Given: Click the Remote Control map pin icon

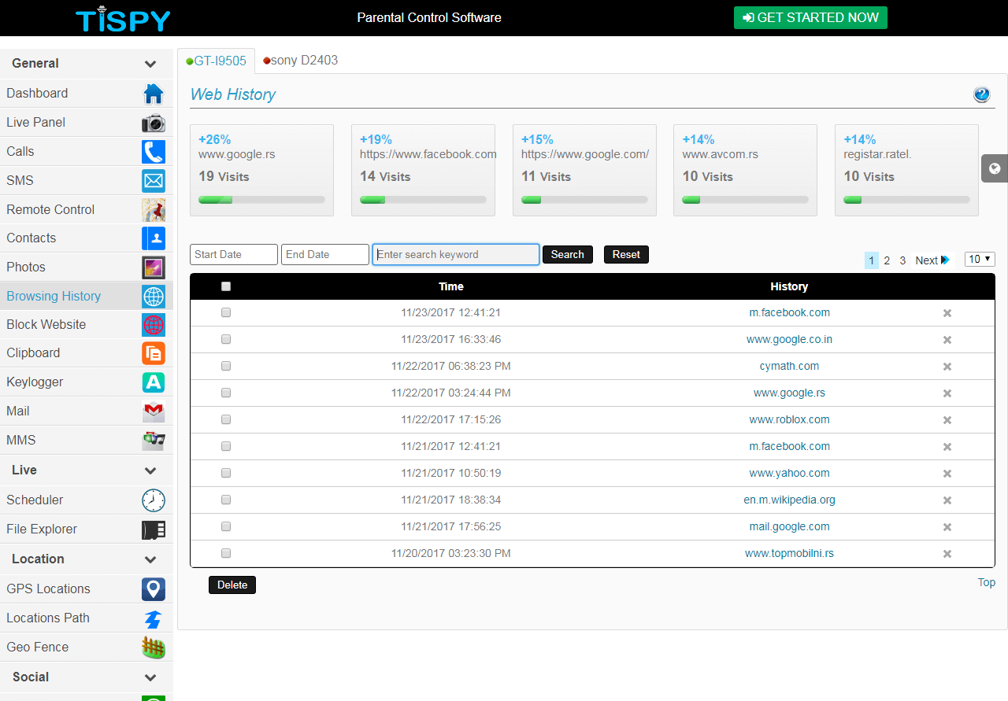Looking at the screenshot, I should [154, 210].
